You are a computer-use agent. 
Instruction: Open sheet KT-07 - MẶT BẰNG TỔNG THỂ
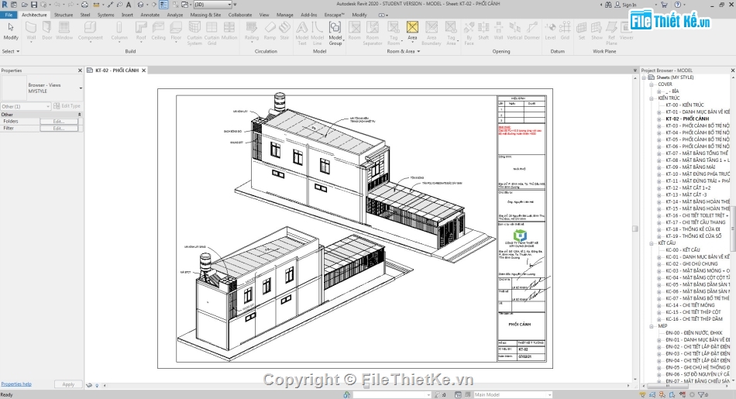tap(697, 153)
